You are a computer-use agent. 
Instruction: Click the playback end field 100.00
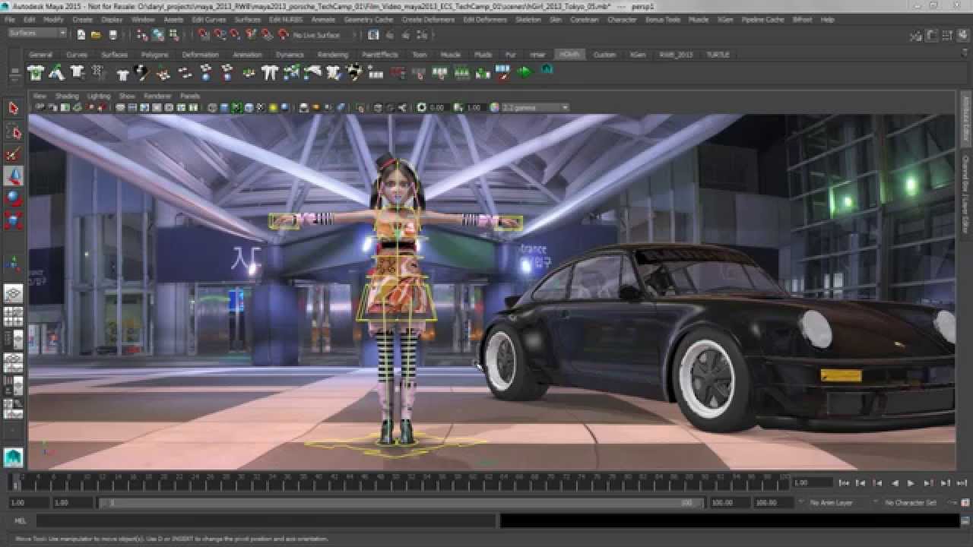(x=728, y=503)
